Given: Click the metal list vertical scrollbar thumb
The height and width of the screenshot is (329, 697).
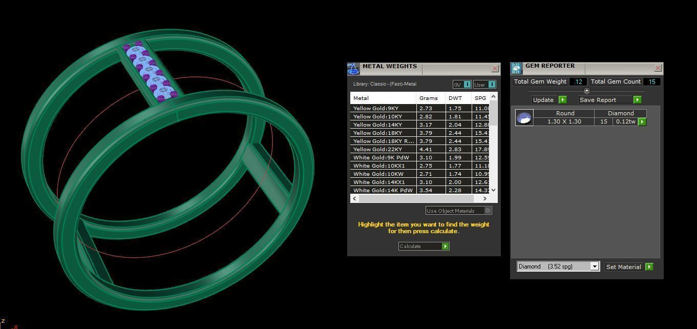Looking at the screenshot, I should [x=493, y=113].
